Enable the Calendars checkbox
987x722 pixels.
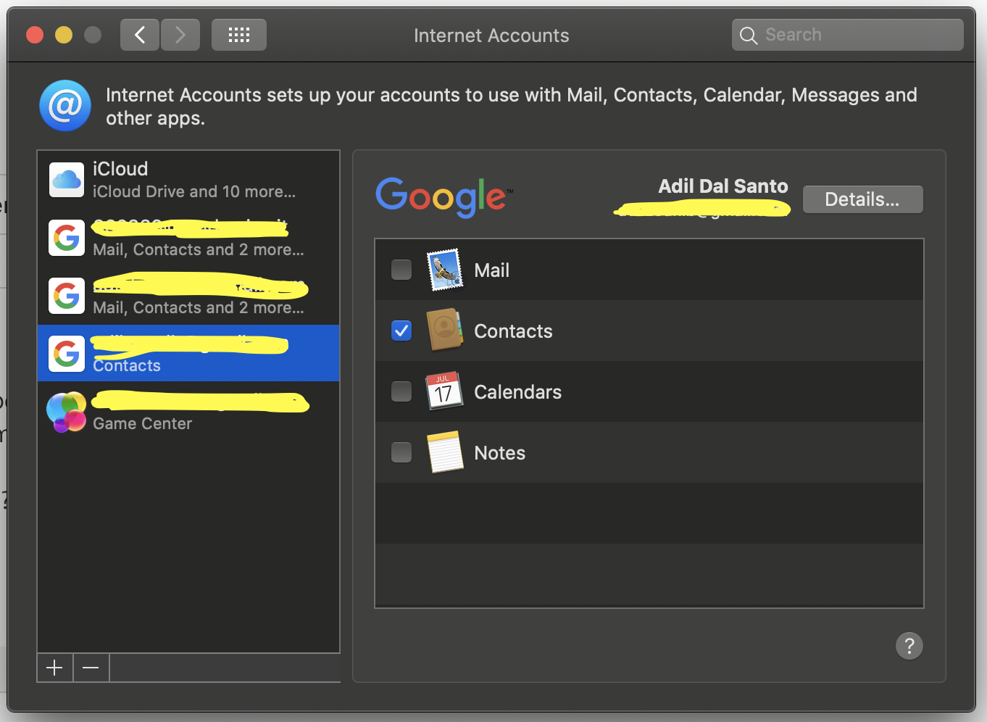[401, 391]
